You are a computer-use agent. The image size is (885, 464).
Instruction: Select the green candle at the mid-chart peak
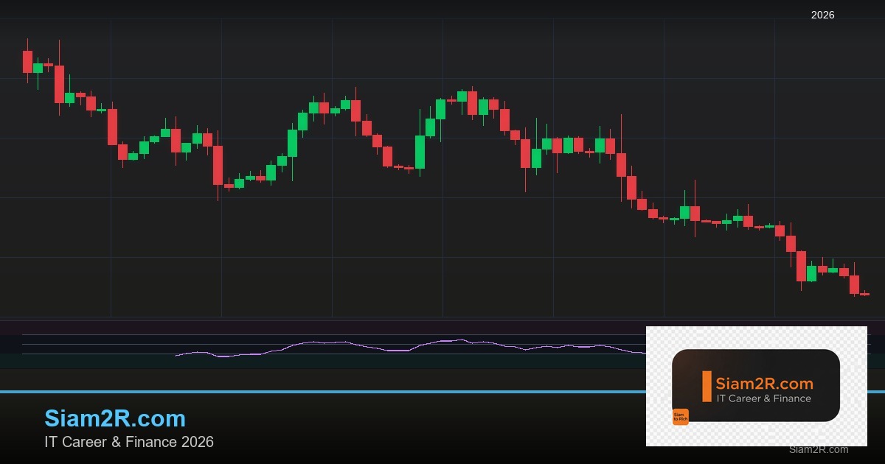click(x=462, y=96)
